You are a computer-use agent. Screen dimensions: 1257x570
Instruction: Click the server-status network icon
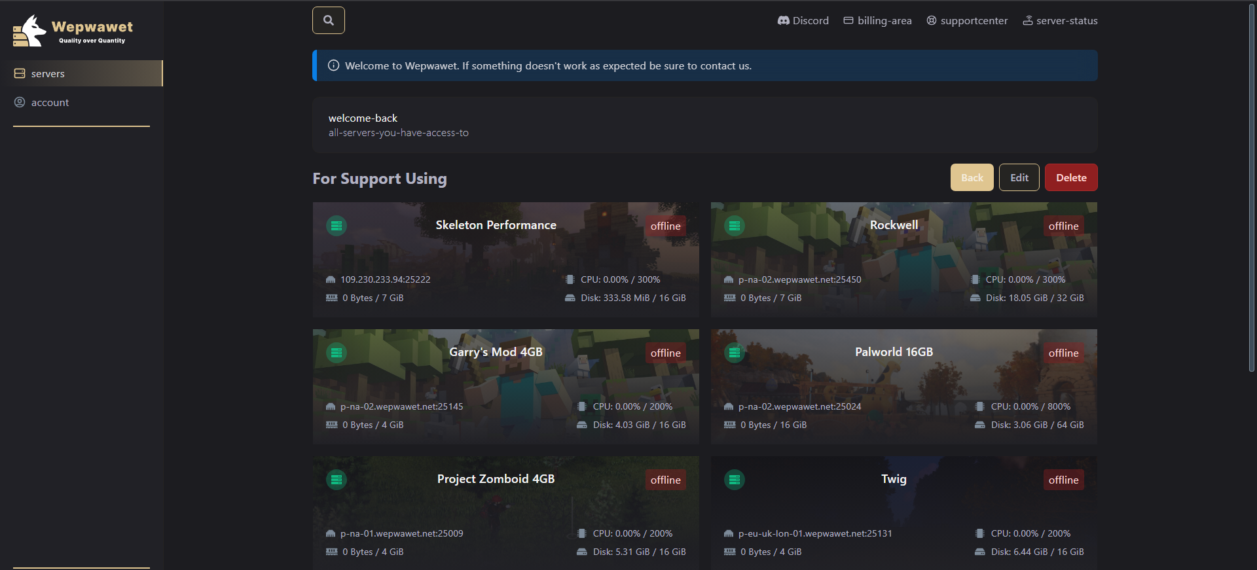coord(1028,20)
